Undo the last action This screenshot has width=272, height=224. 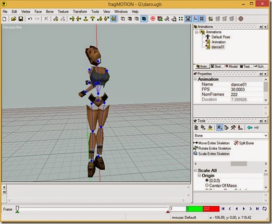(30, 19)
